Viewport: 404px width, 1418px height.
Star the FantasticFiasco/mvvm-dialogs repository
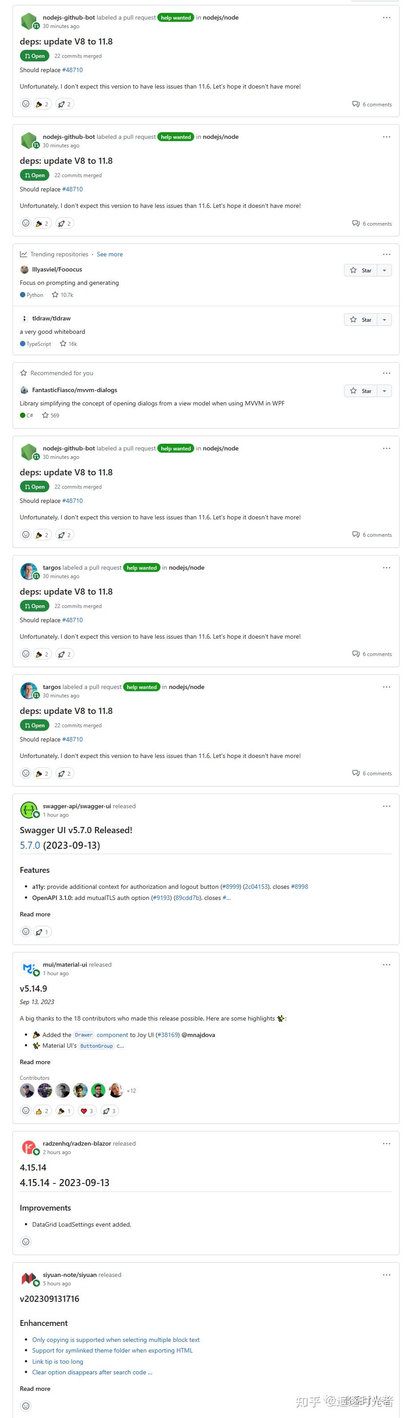(362, 391)
